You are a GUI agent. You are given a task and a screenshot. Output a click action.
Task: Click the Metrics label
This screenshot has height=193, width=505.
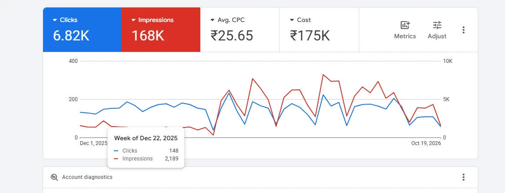405,36
